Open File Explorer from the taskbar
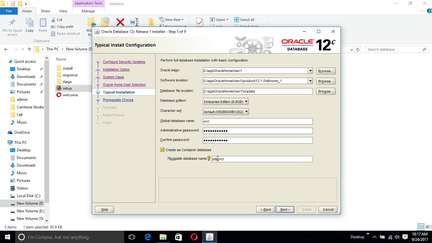Viewport: 432px width, 243px height. tap(163, 237)
